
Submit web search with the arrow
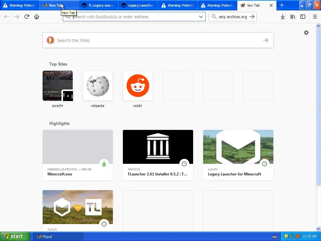pyautogui.click(x=266, y=40)
